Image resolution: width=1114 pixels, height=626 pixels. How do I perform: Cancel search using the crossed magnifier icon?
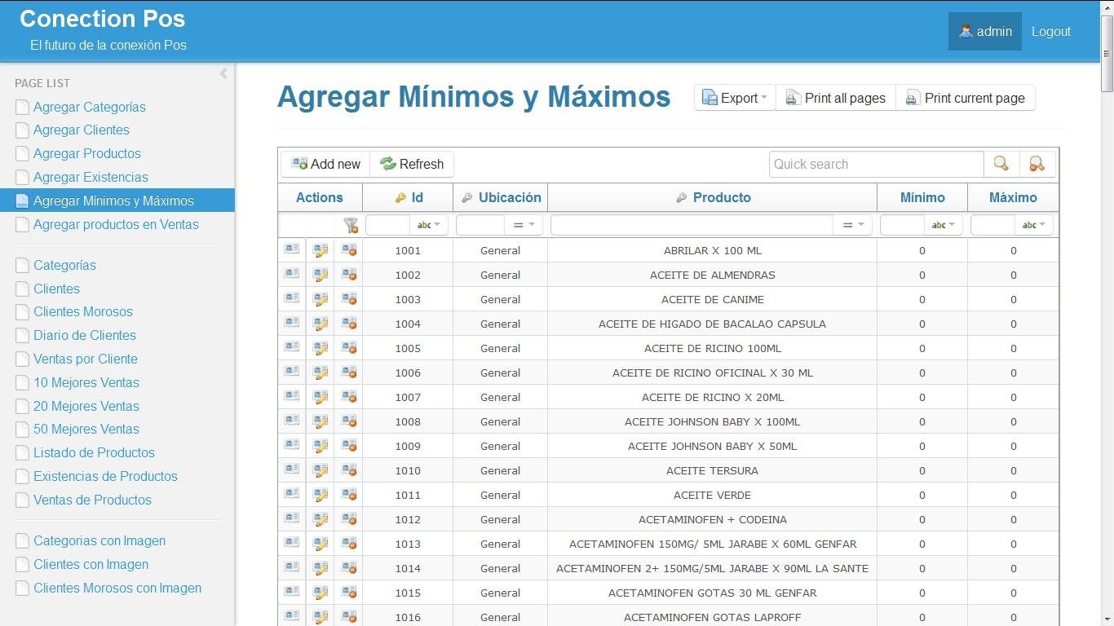tap(1037, 164)
